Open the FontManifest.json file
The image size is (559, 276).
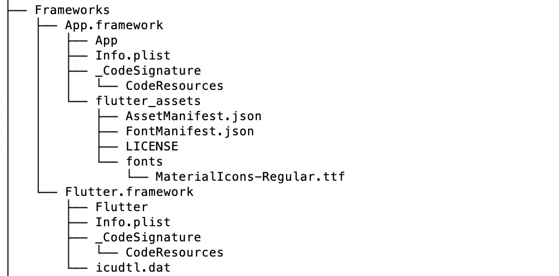(190, 131)
